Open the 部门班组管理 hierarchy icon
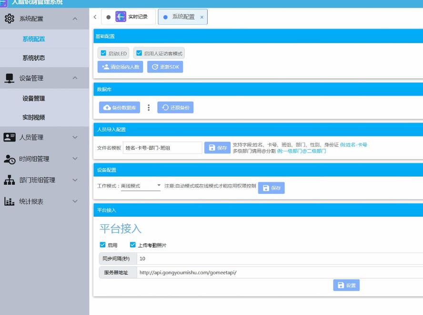 pyautogui.click(x=10, y=181)
